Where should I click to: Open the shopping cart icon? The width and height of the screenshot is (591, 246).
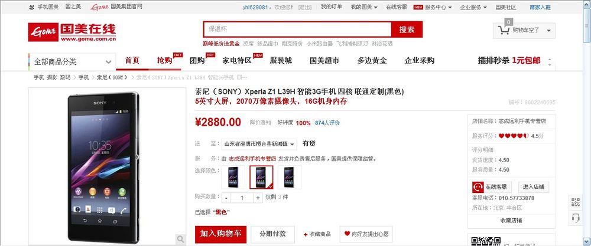point(504,31)
